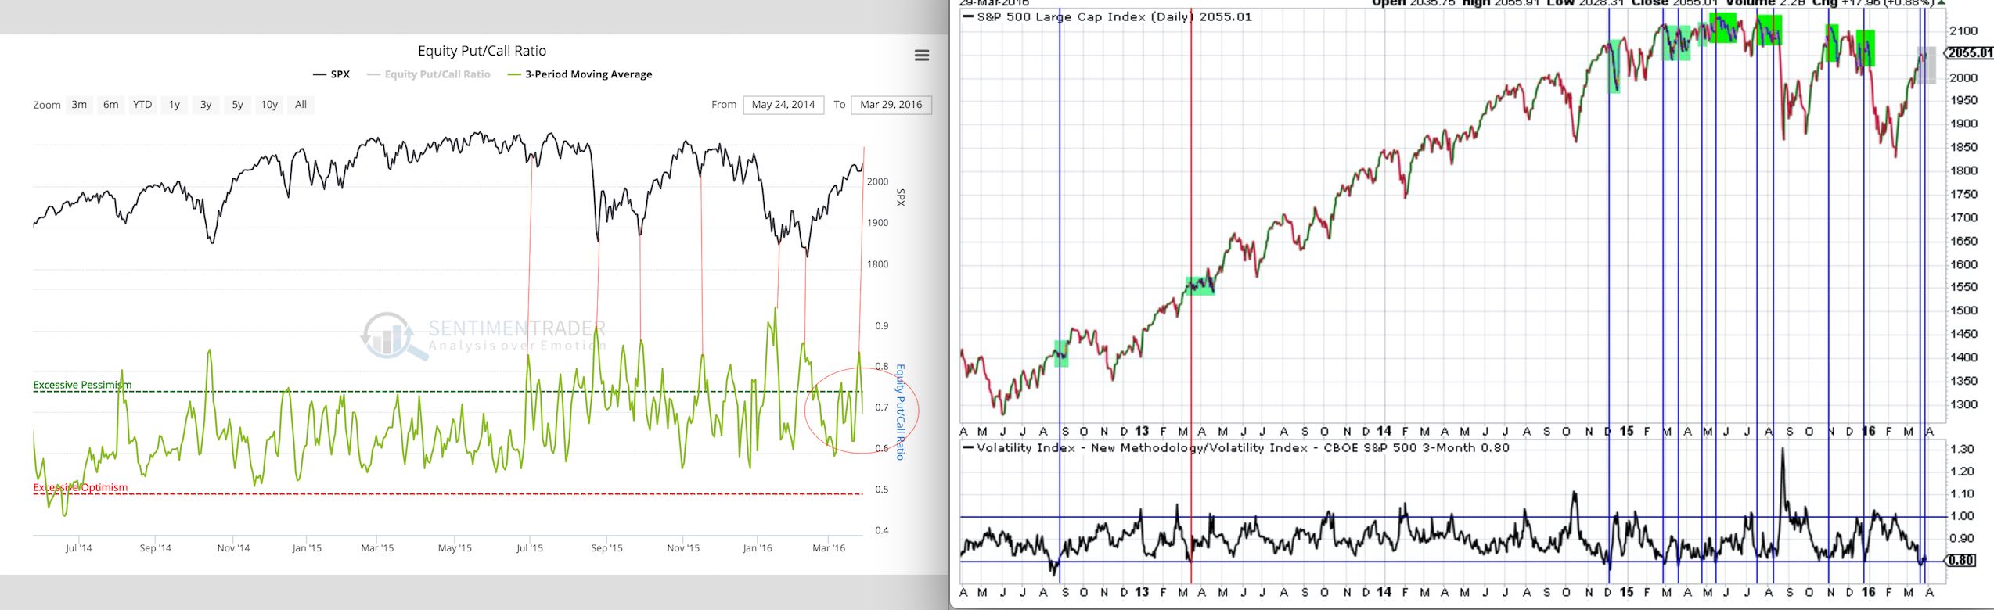Screen dimensions: 1994x610
Task: Click the boxed 0.80 value tag on the axis
Action: (x=1960, y=560)
